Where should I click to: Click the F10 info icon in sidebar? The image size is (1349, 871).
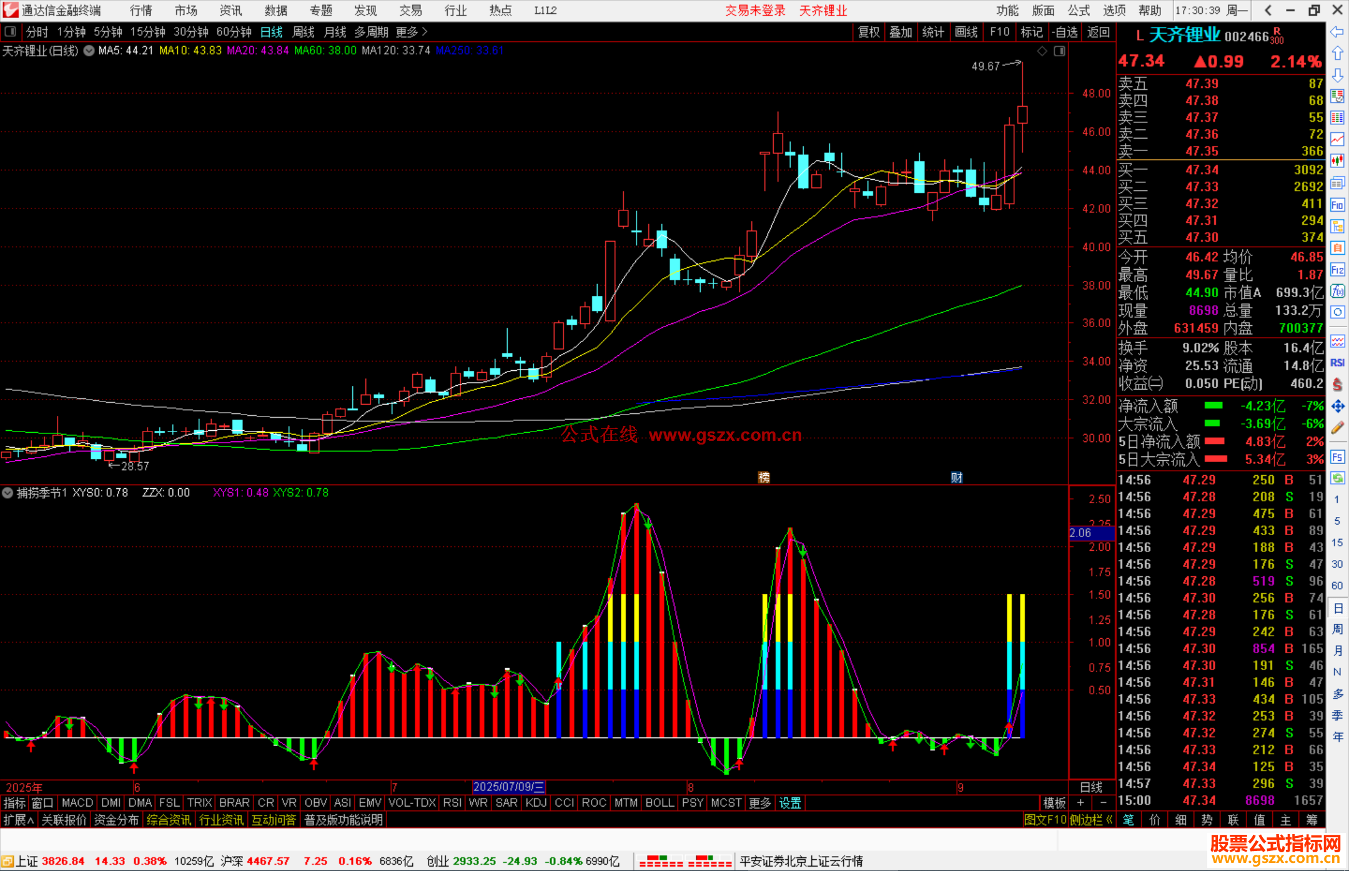(1337, 205)
